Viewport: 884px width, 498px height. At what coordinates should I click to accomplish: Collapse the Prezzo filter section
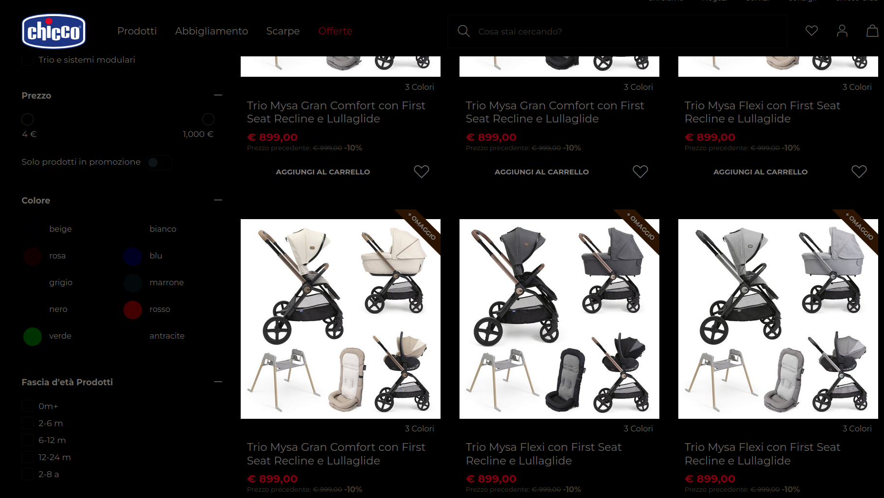pos(218,95)
